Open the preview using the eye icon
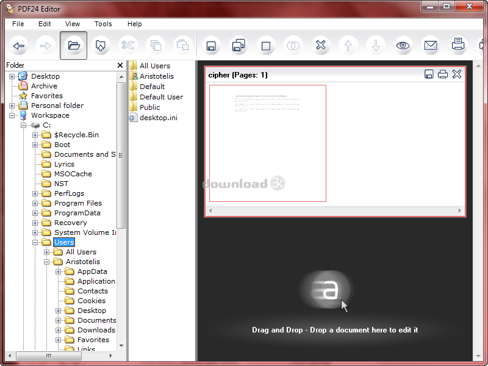Screen dimensions: 488x366 click(403, 45)
